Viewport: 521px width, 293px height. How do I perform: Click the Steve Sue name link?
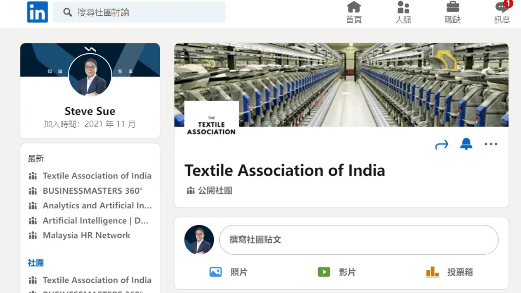coord(90,111)
